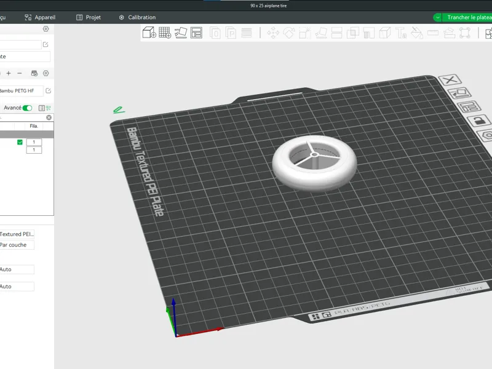The image size is (492, 369).
Task: Click the Fila. column header
Action: click(34, 126)
